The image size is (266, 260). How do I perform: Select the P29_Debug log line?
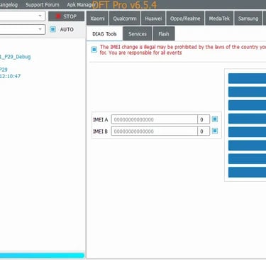point(16,57)
